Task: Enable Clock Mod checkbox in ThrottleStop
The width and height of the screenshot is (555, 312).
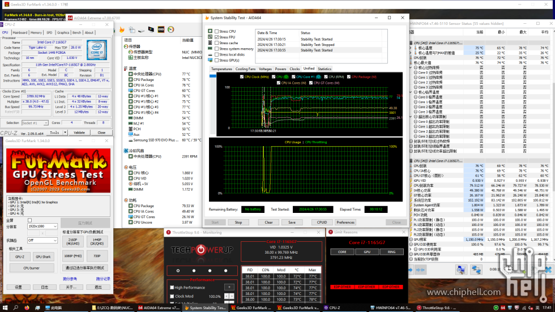Action: (172, 297)
